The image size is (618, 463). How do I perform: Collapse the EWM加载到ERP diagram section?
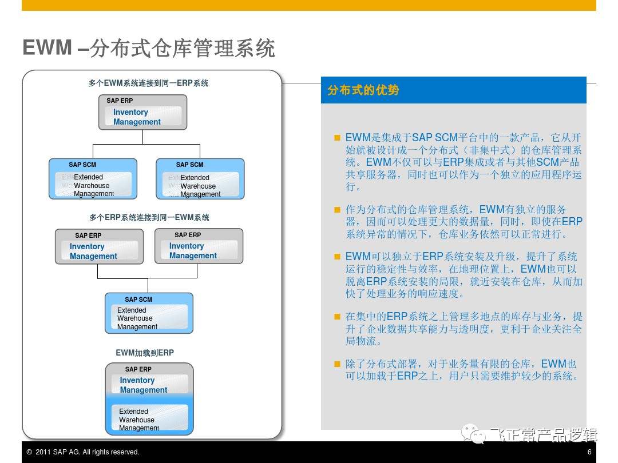click(x=144, y=353)
